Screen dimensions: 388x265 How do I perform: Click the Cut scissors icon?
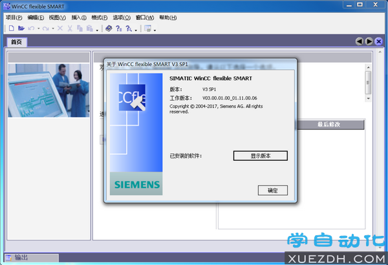(x=70, y=28)
